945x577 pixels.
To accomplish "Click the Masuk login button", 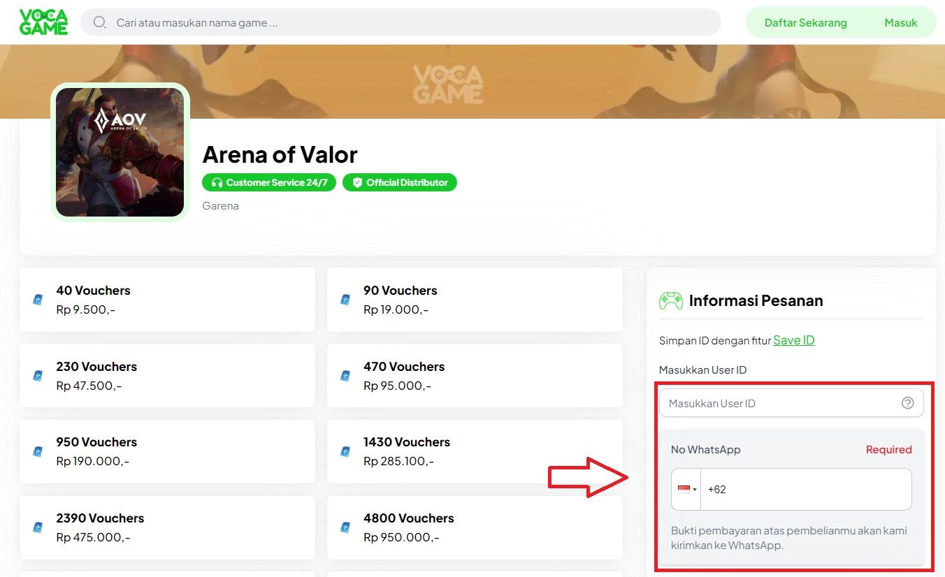I will click(900, 22).
